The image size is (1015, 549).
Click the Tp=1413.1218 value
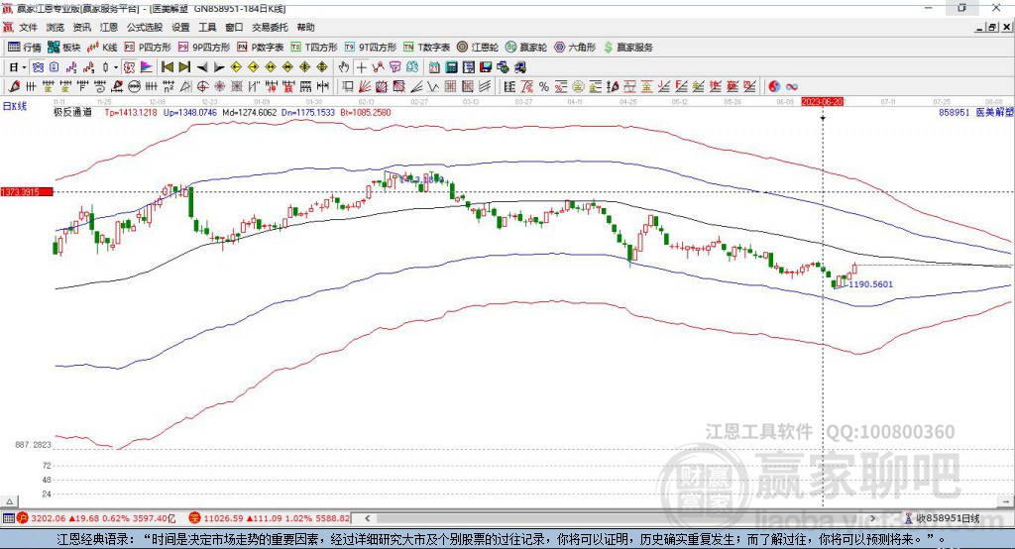131,112
